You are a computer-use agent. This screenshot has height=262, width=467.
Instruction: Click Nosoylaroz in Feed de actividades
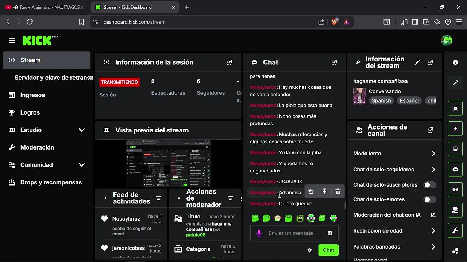(126, 219)
